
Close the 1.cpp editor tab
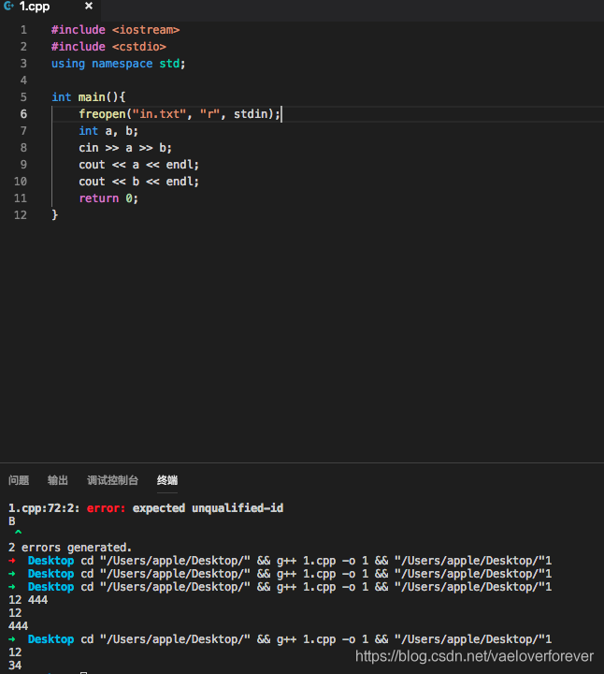click(89, 6)
